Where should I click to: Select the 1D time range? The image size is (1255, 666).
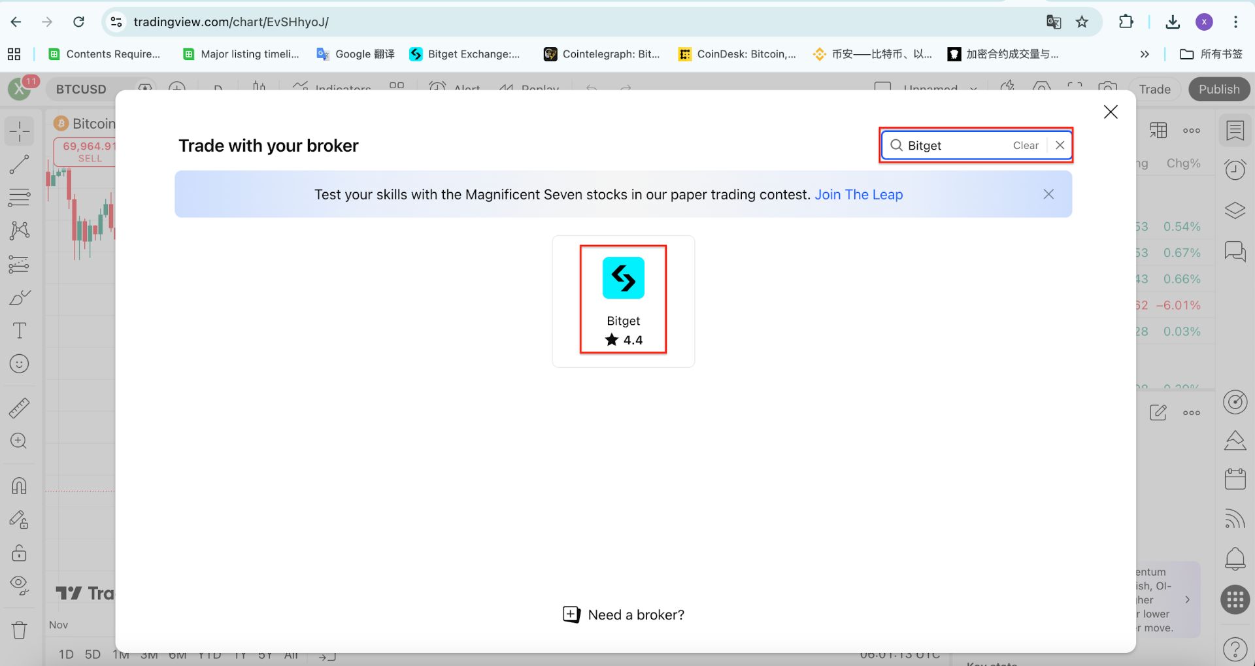pyautogui.click(x=66, y=654)
